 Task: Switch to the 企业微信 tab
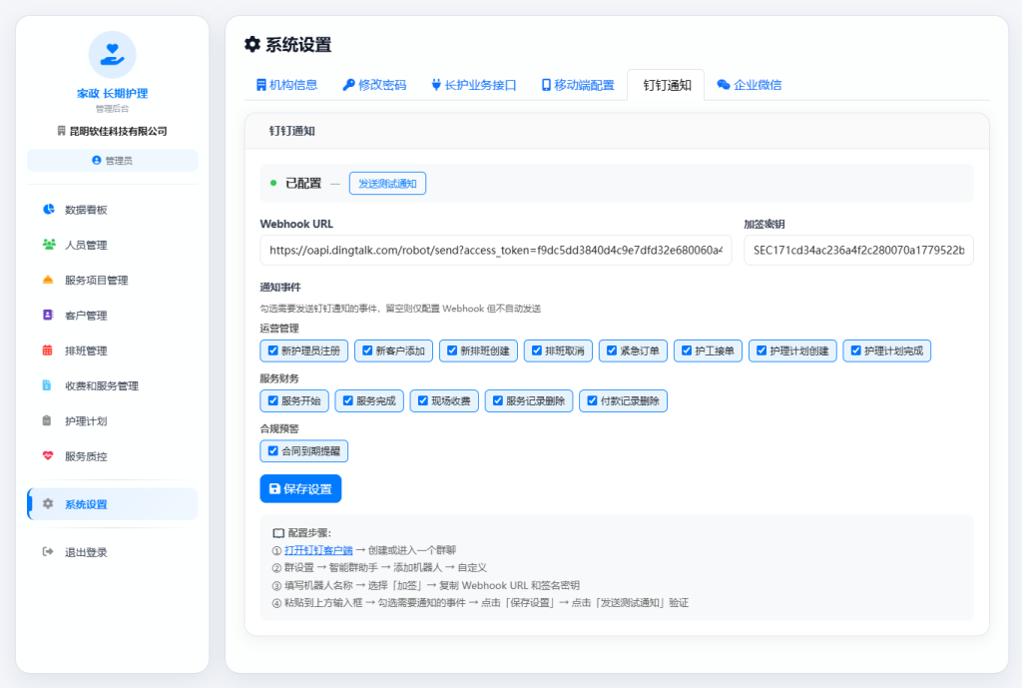(x=750, y=85)
